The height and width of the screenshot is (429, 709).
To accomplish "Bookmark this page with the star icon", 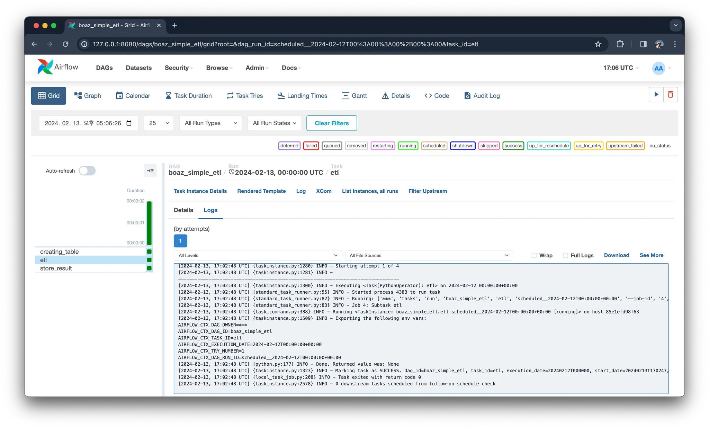I will point(598,44).
